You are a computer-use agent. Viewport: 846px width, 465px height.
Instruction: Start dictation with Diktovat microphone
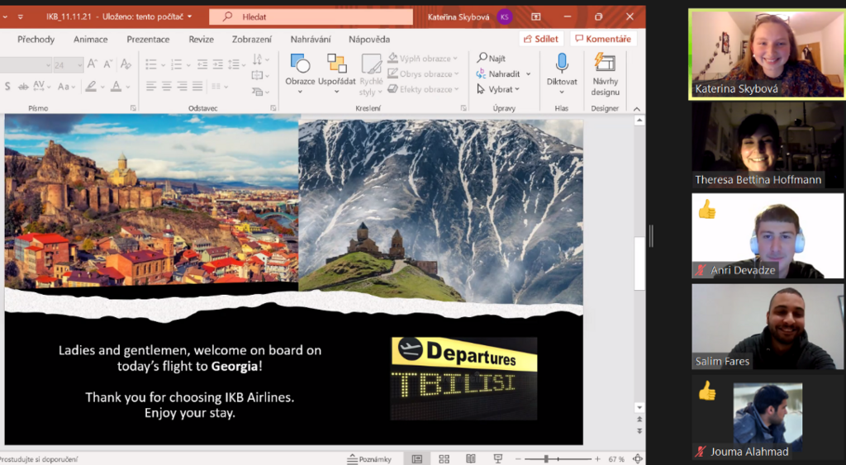click(x=562, y=73)
